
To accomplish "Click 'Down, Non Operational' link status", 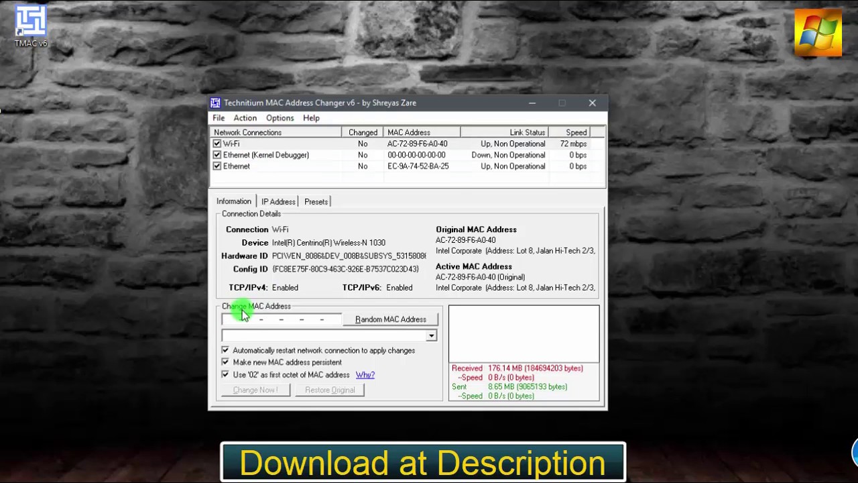I will tap(508, 155).
